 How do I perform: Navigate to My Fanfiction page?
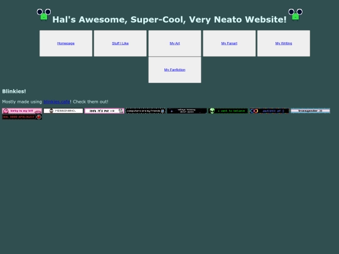pyautogui.click(x=175, y=70)
